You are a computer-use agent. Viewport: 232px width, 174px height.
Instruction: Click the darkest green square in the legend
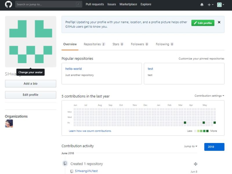[208, 131]
